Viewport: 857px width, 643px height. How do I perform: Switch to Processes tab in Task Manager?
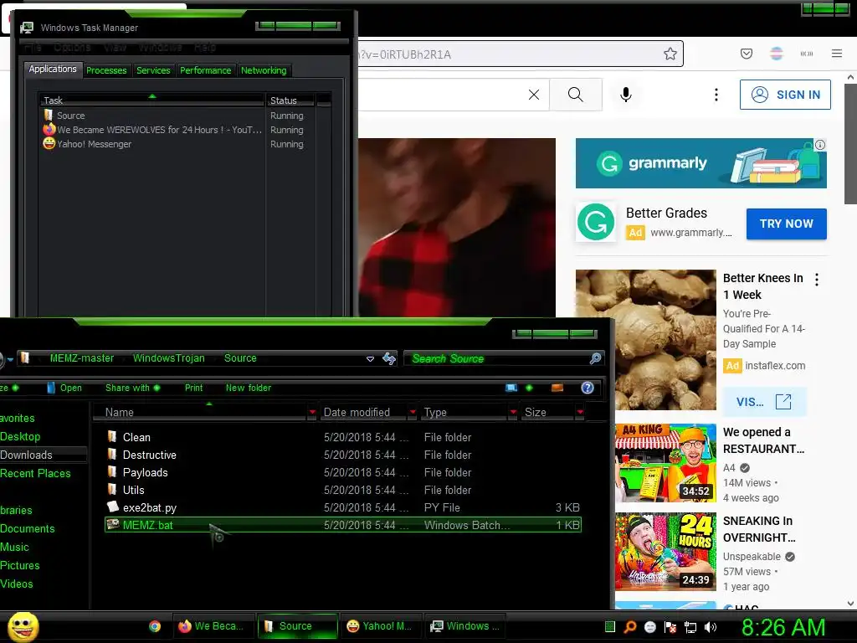tap(106, 70)
